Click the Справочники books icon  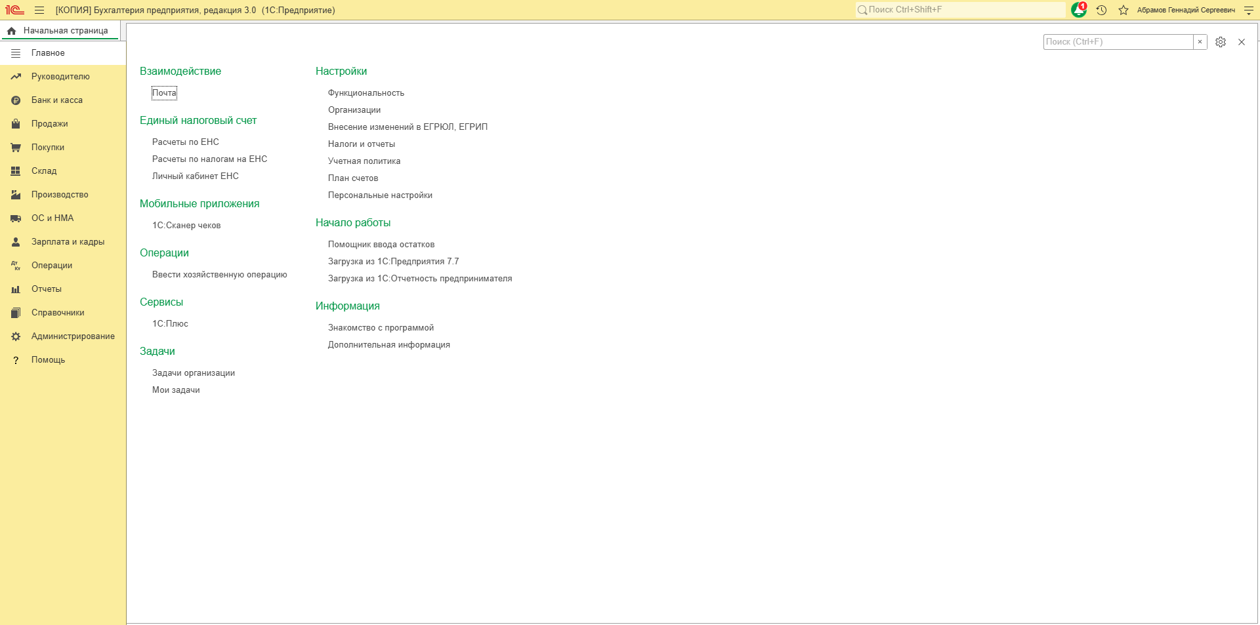(16, 313)
